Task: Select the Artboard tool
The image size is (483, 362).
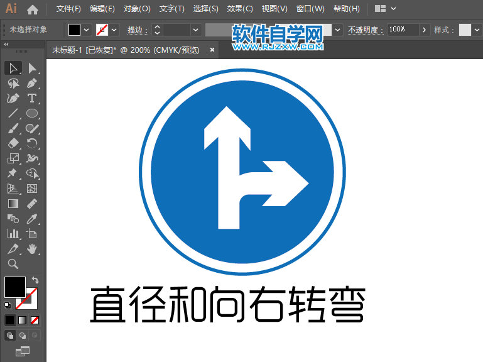Action: click(32, 234)
